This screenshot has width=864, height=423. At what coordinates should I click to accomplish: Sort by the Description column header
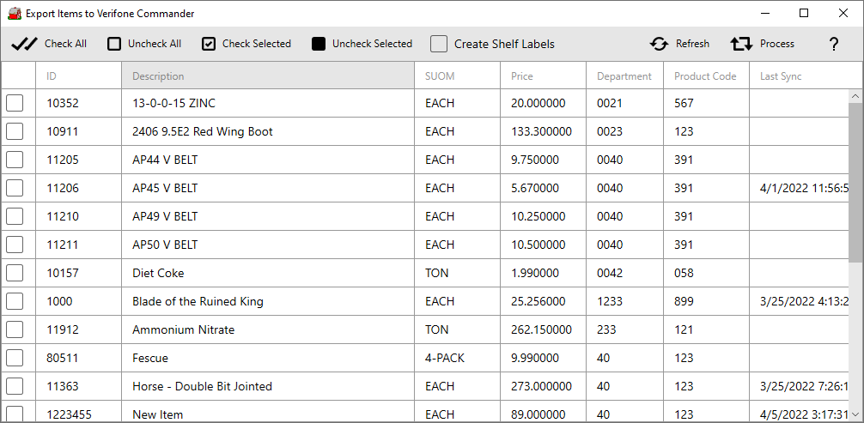[267, 76]
